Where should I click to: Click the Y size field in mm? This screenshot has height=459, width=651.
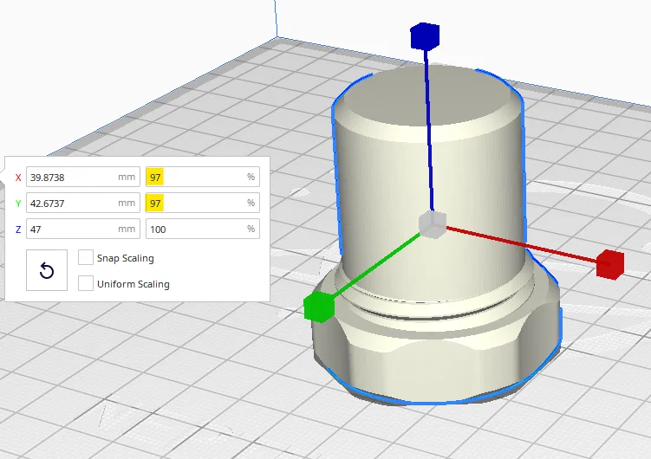click(x=83, y=204)
